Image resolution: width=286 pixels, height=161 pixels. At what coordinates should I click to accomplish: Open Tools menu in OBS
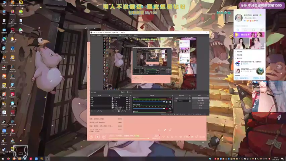(130, 35)
